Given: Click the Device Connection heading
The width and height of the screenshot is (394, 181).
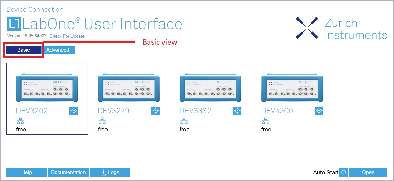Looking at the screenshot, I should coord(35,10).
